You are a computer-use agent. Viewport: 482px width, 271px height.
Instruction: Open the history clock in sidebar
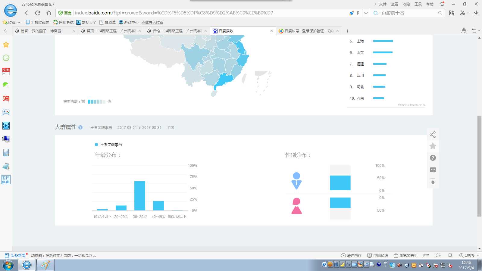point(6,58)
